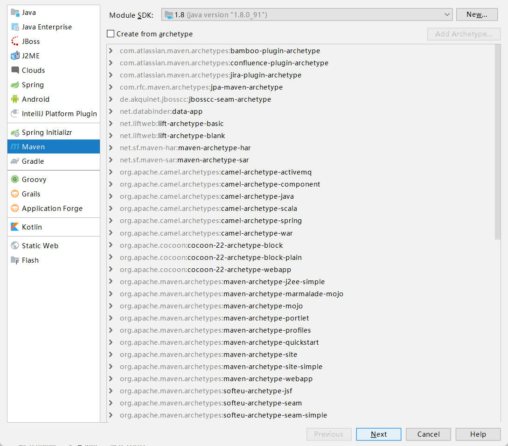Image resolution: width=508 pixels, height=446 pixels.
Task: Choose Application Forge in the sidebar
Action: tap(52, 209)
